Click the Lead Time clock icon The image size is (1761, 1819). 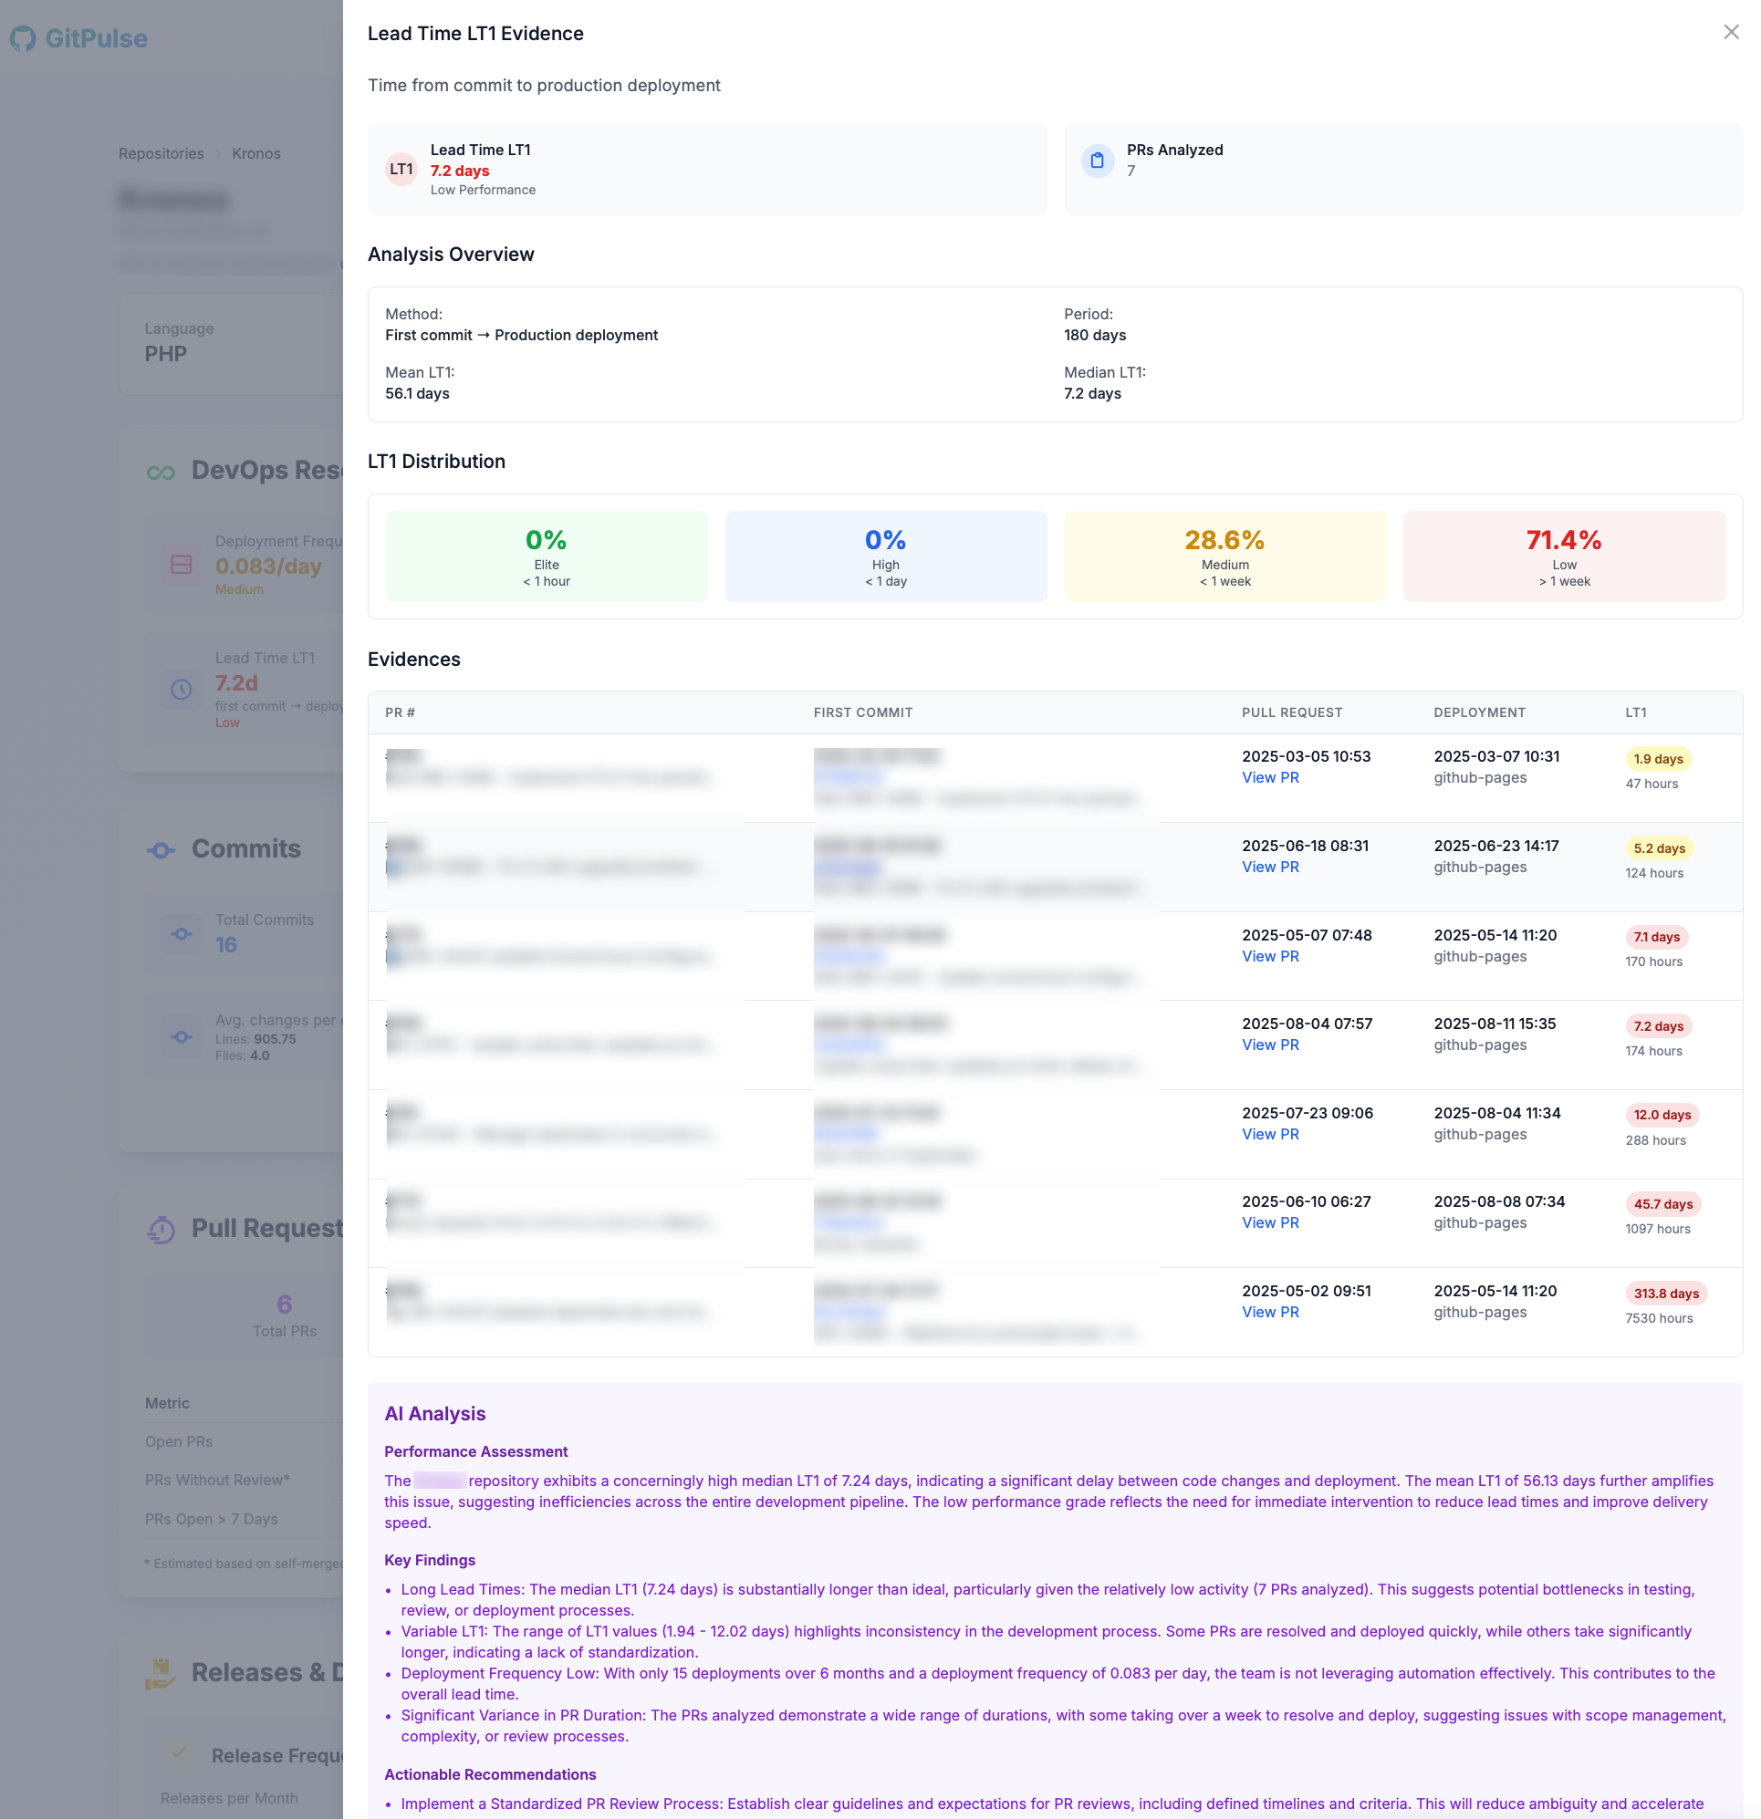point(181,689)
